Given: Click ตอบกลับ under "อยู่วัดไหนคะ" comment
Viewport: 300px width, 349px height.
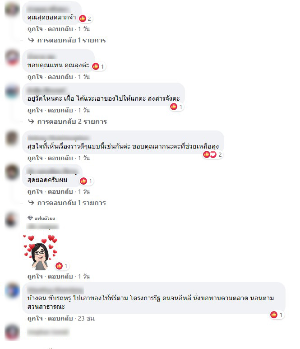Looking at the screenshot, I should 60,110.
